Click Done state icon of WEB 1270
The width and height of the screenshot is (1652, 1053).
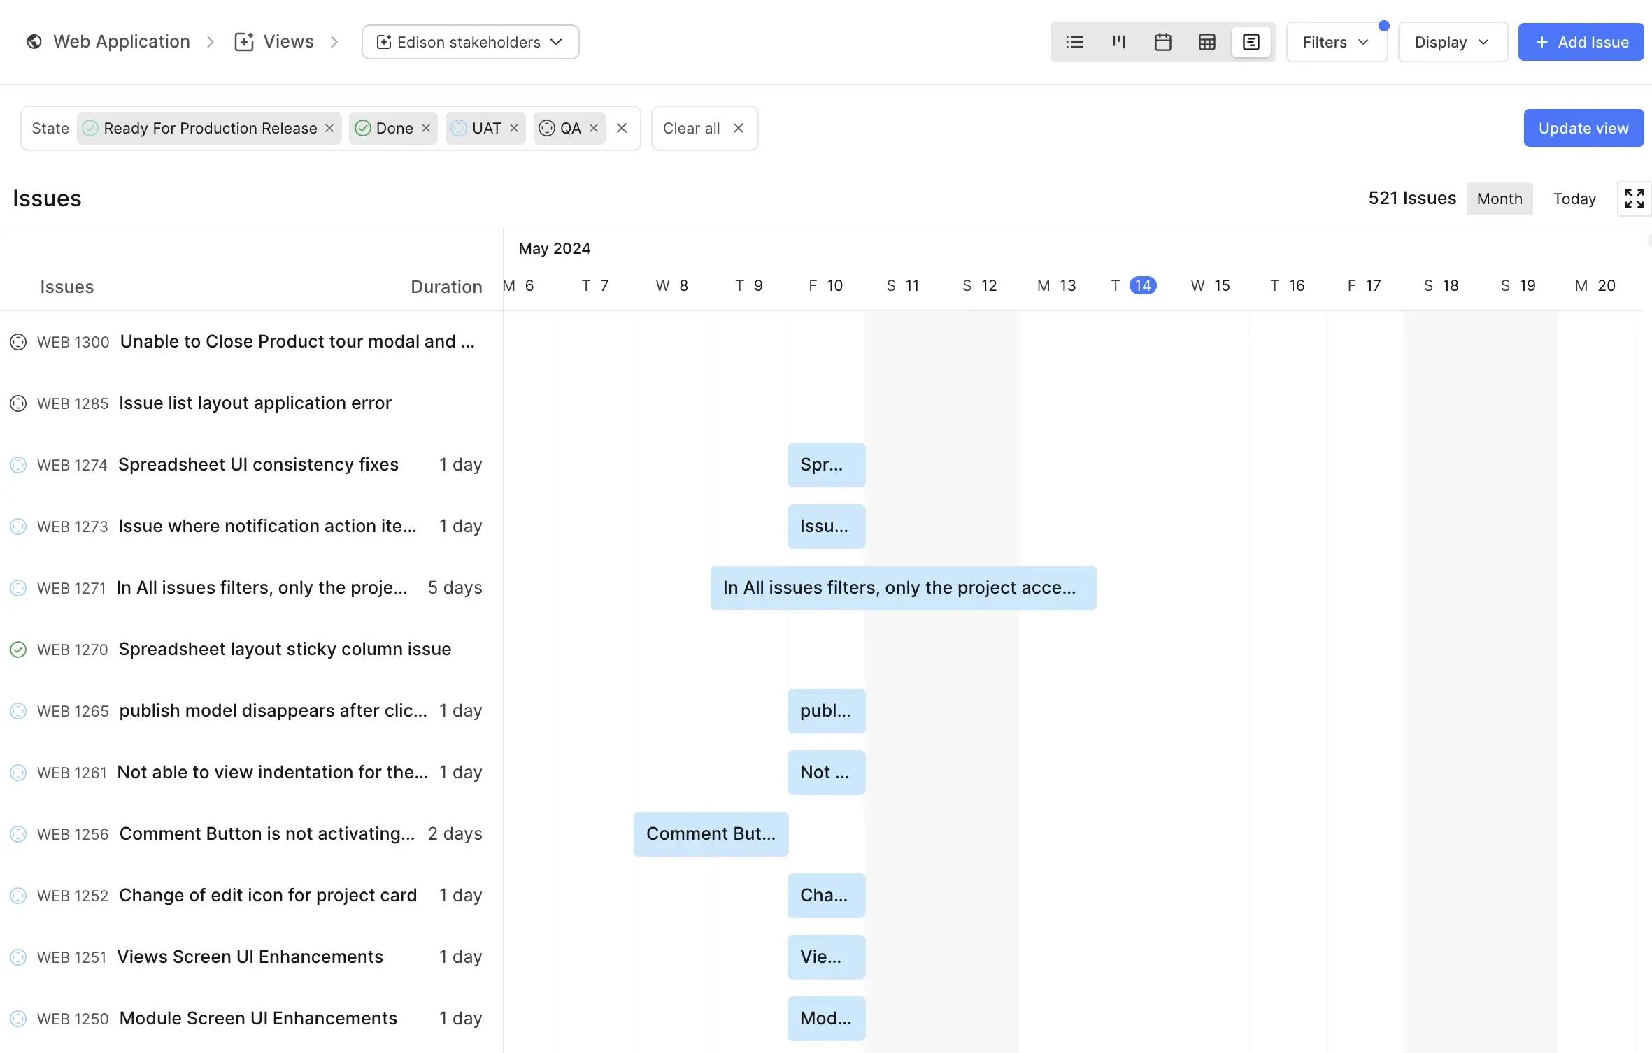click(x=18, y=650)
